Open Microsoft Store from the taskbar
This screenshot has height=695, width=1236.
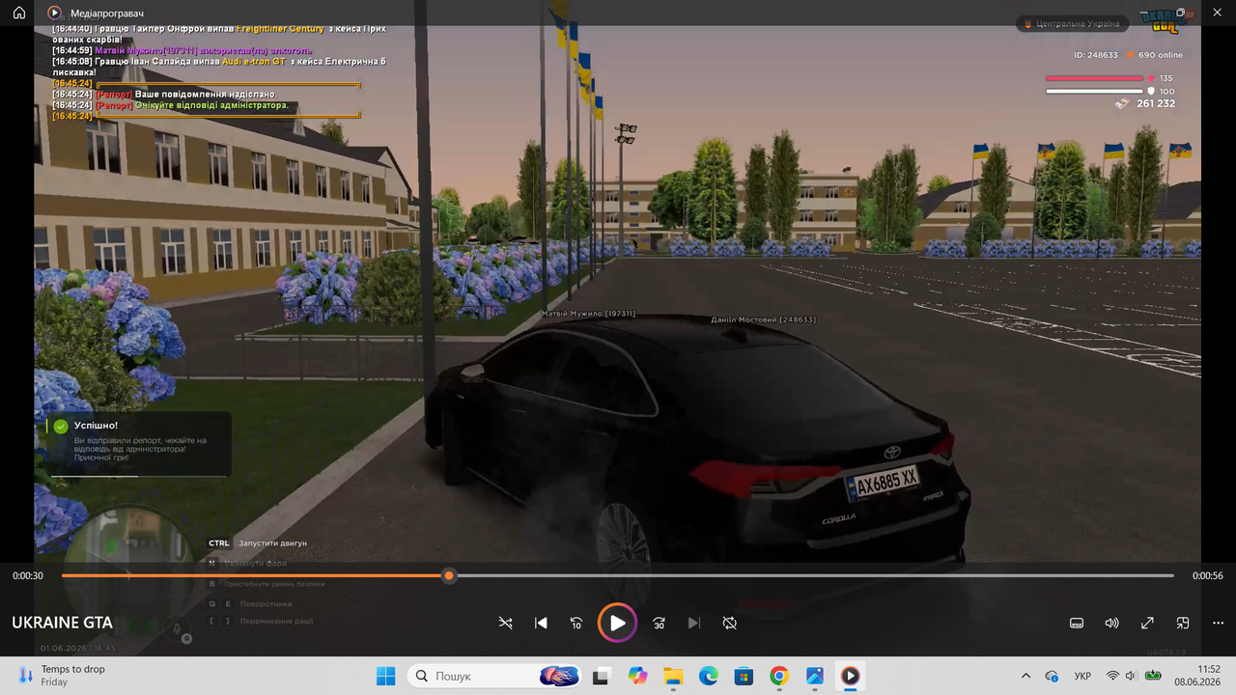(744, 676)
